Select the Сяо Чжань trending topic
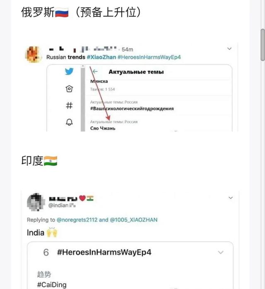Image resolution: width=265 pixels, height=289 pixels. pyautogui.click(x=103, y=128)
